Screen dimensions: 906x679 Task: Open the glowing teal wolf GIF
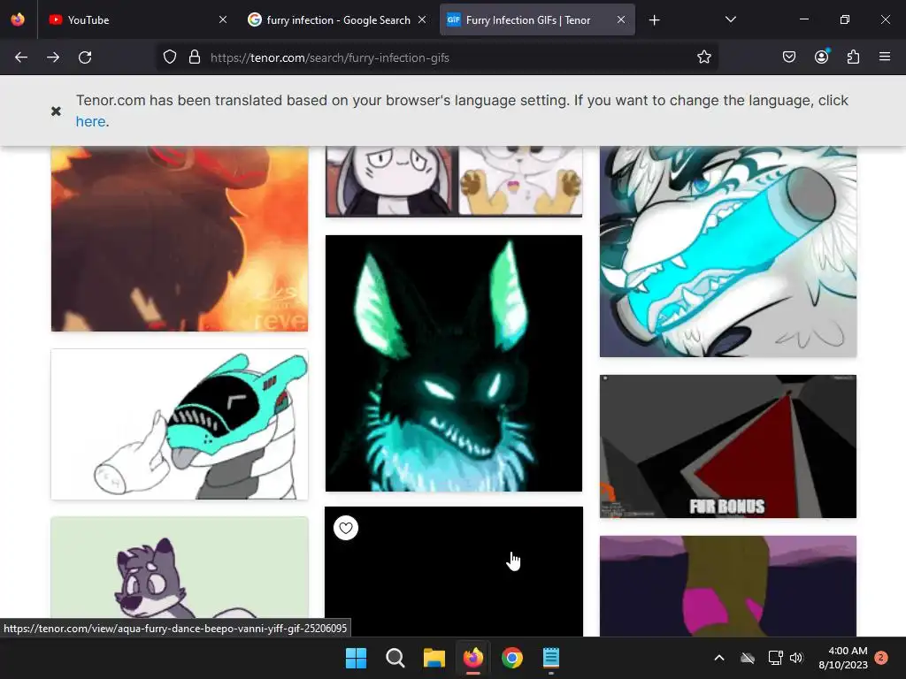coord(454,363)
